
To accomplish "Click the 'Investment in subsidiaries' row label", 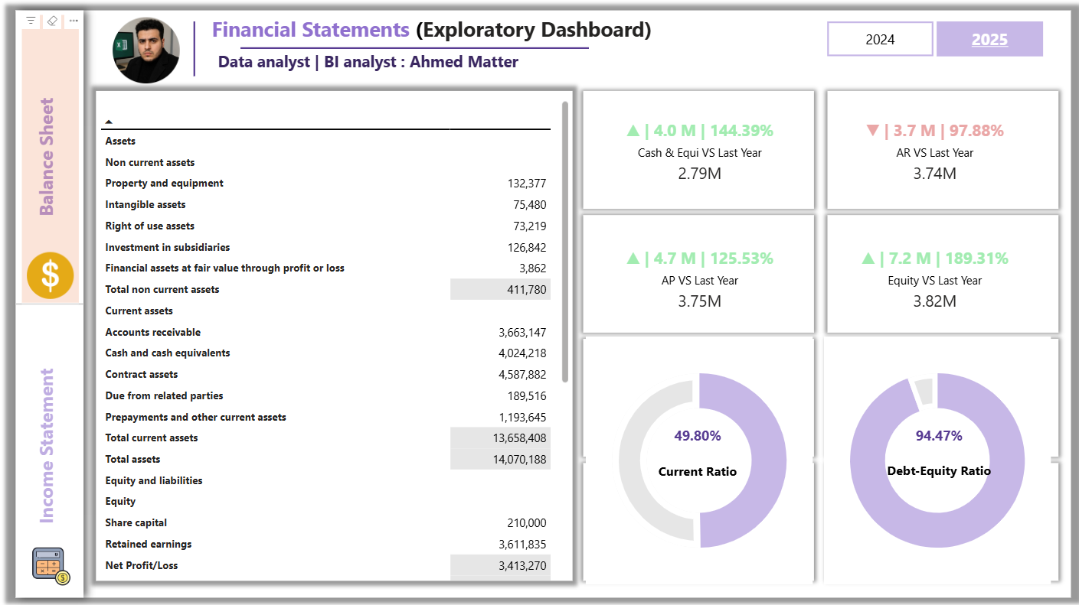I will (x=168, y=248).
